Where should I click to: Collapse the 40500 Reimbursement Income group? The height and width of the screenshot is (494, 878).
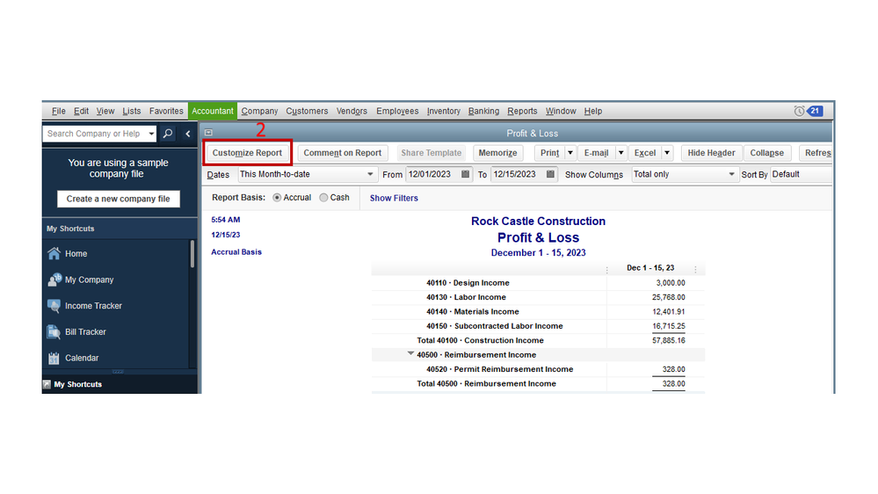[410, 353]
